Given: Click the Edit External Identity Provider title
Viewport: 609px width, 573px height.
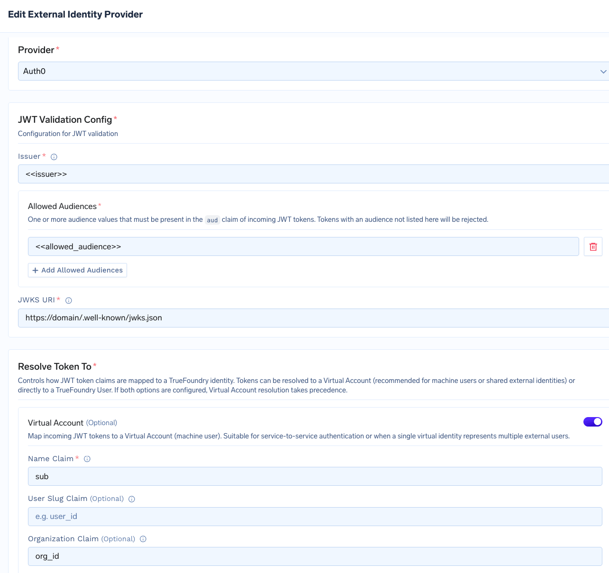Looking at the screenshot, I should tap(75, 14).
